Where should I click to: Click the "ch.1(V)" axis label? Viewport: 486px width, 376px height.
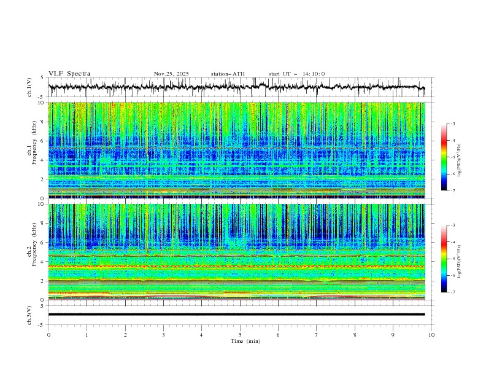29,87
